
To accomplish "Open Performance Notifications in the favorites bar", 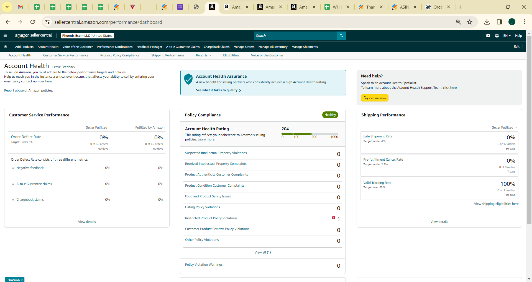I will pos(115,47).
